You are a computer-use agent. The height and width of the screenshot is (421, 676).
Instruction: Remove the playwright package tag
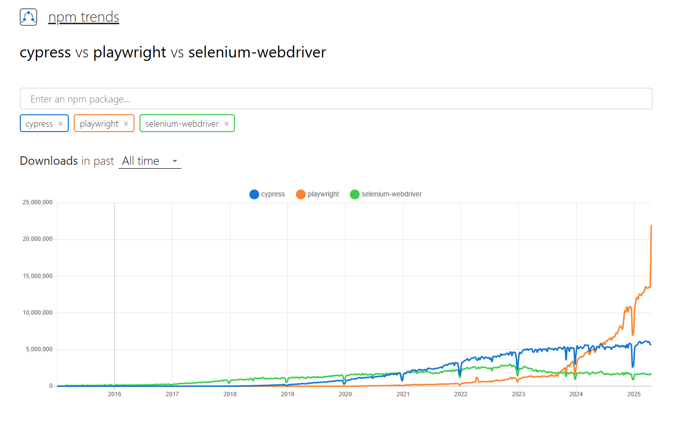click(126, 124)
